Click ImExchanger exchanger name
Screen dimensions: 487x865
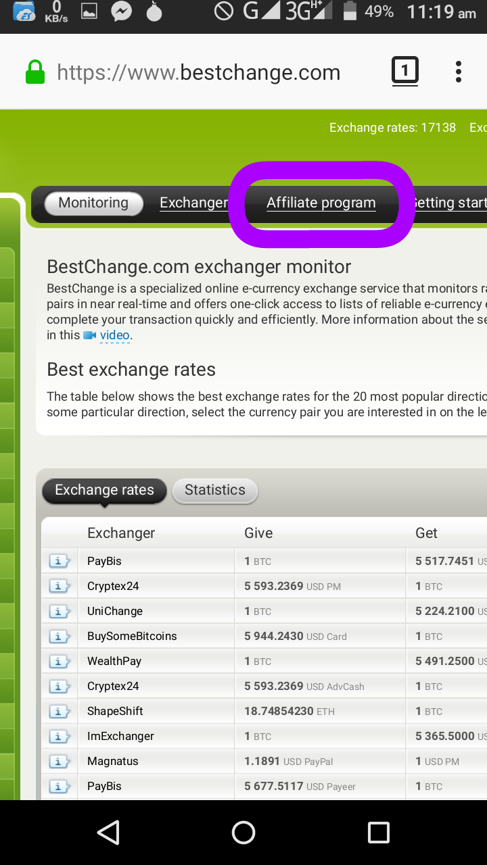[120, 737]
